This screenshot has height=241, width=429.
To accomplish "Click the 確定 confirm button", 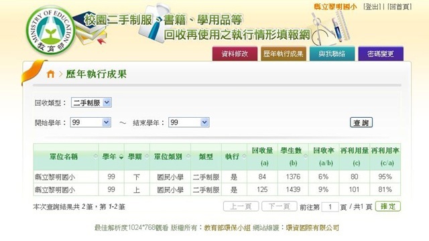I will tap(388, 206).
